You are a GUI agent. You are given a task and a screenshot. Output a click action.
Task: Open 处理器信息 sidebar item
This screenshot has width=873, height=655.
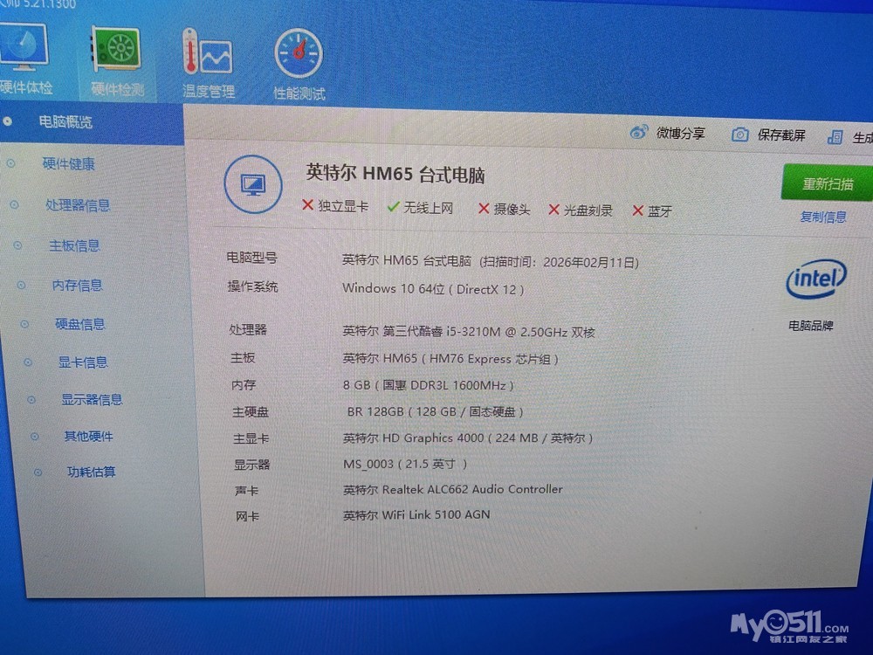click(78, 205)
